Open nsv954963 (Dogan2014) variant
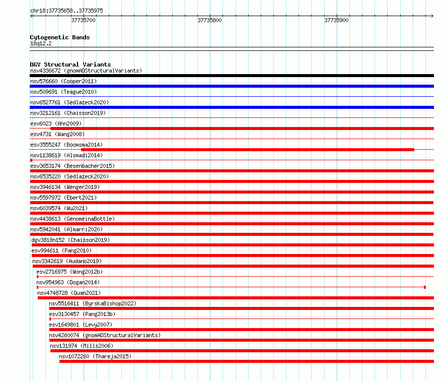 pyautogui.click(x=68, y=282)
